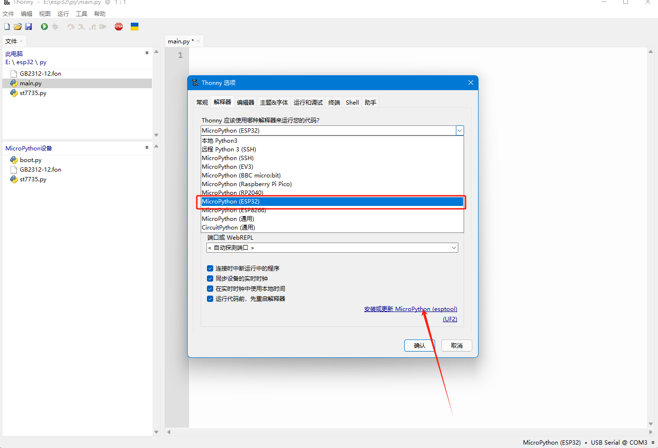658x448 pixels.
Task: Open the 文件 menu
Action: point(8,14)
